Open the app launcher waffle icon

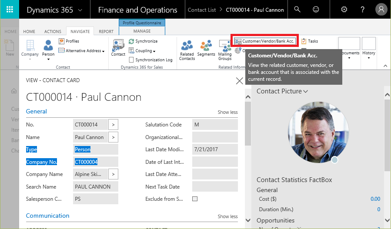click(x=10, y=10)
